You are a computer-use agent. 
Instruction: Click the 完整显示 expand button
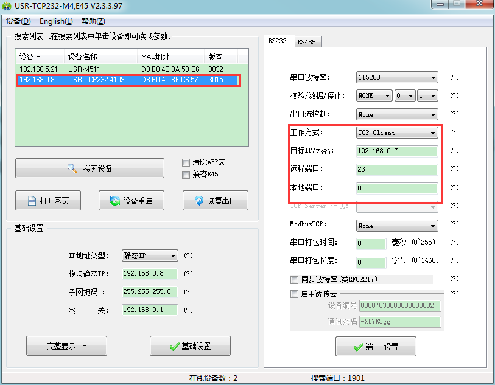pos(66,345)
